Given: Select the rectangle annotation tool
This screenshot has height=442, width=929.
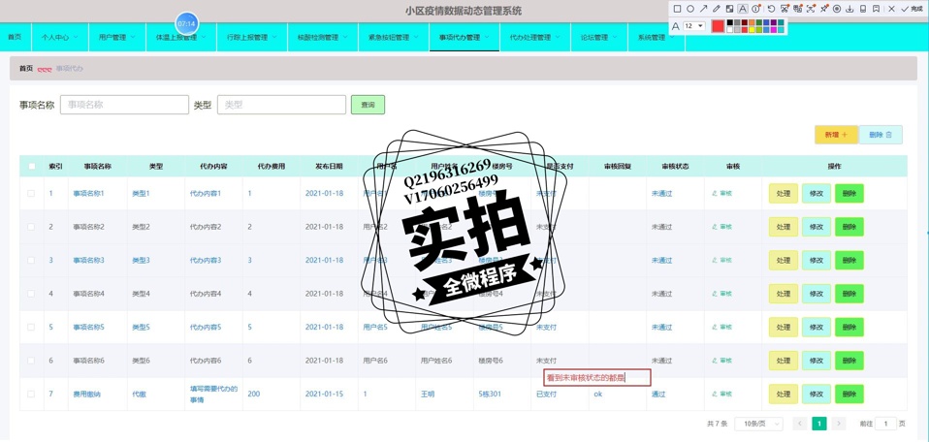Looking at the screenshot, I should [677, 9].
